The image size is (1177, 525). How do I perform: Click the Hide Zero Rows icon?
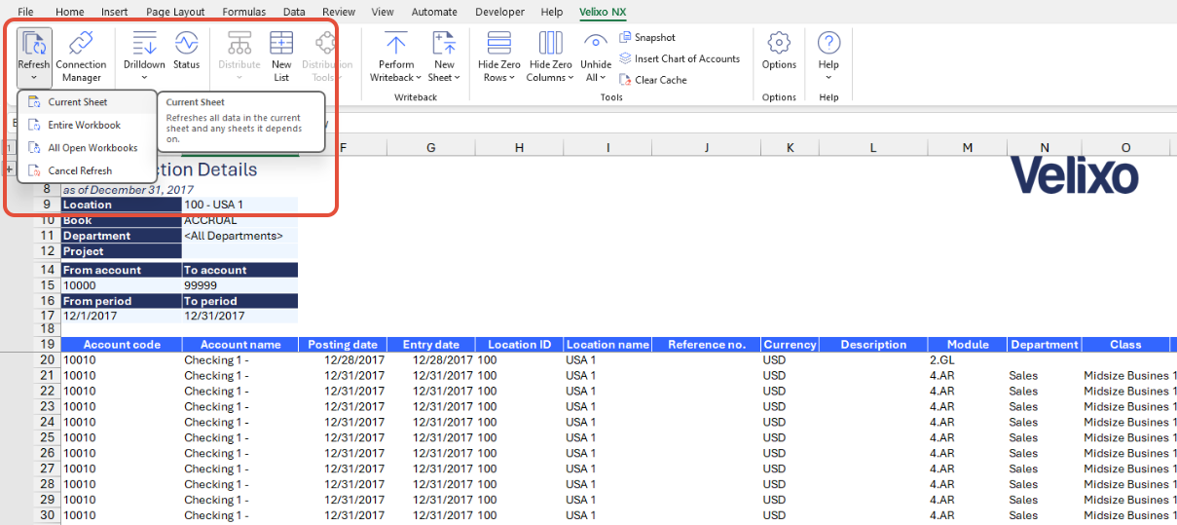click(499, 43)
